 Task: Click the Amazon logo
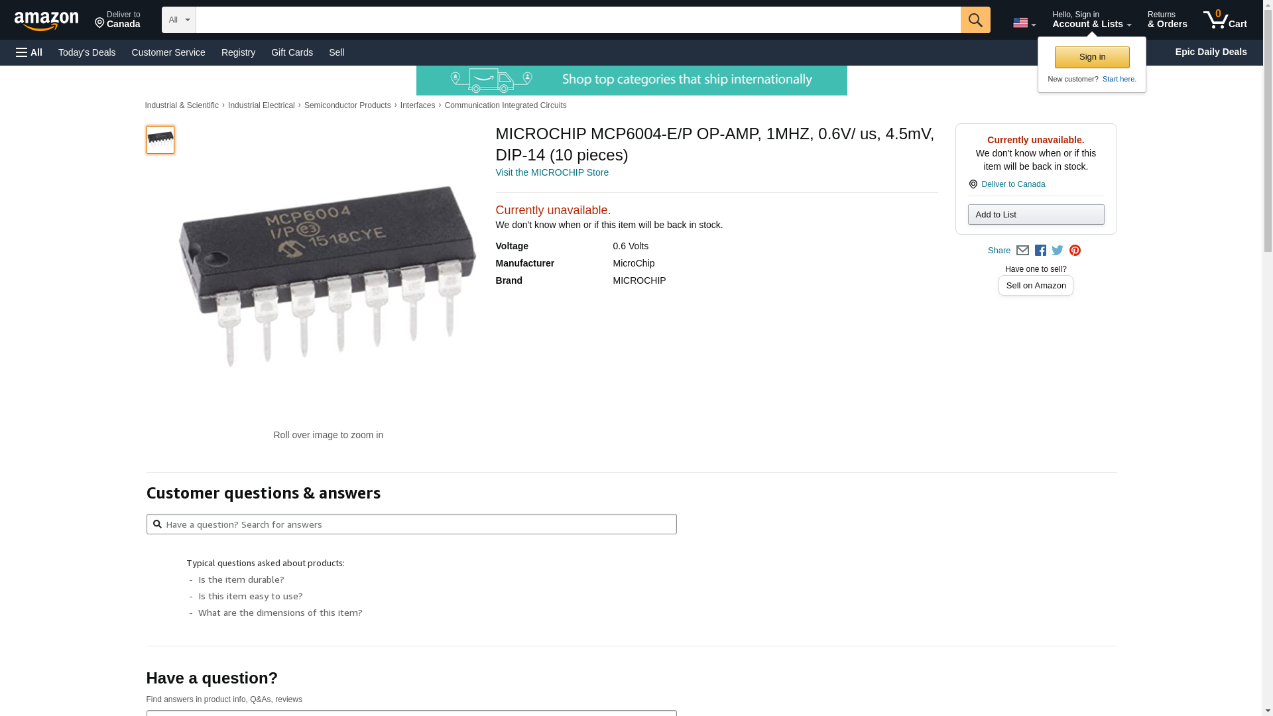tap(46, 21)
